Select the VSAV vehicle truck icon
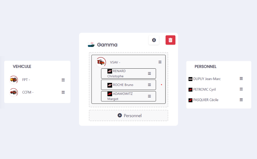Viewport: 257px width, 159px height. point(101,62)
